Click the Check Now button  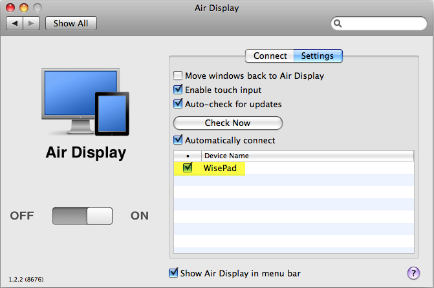click(x=228, y=123)
